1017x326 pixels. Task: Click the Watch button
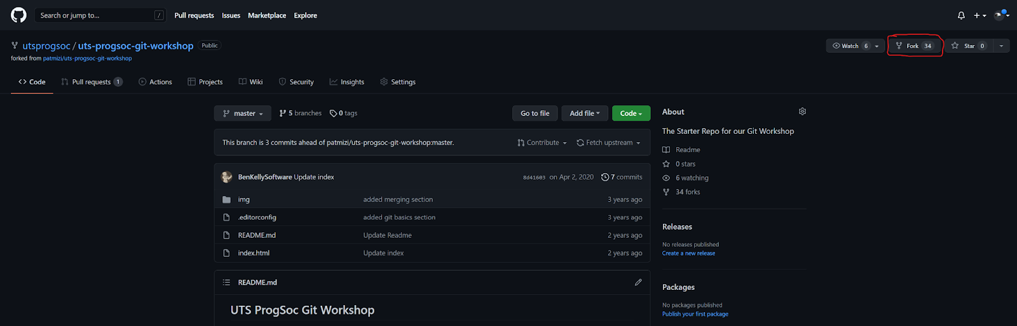849,46
